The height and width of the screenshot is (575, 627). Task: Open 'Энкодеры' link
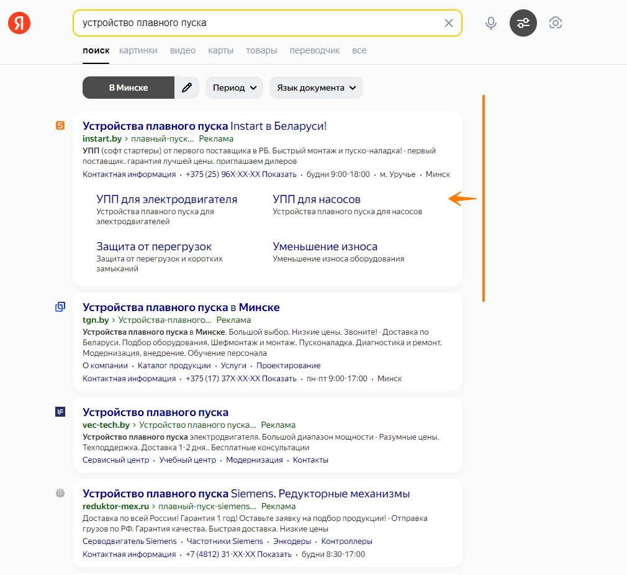(292, 541)
